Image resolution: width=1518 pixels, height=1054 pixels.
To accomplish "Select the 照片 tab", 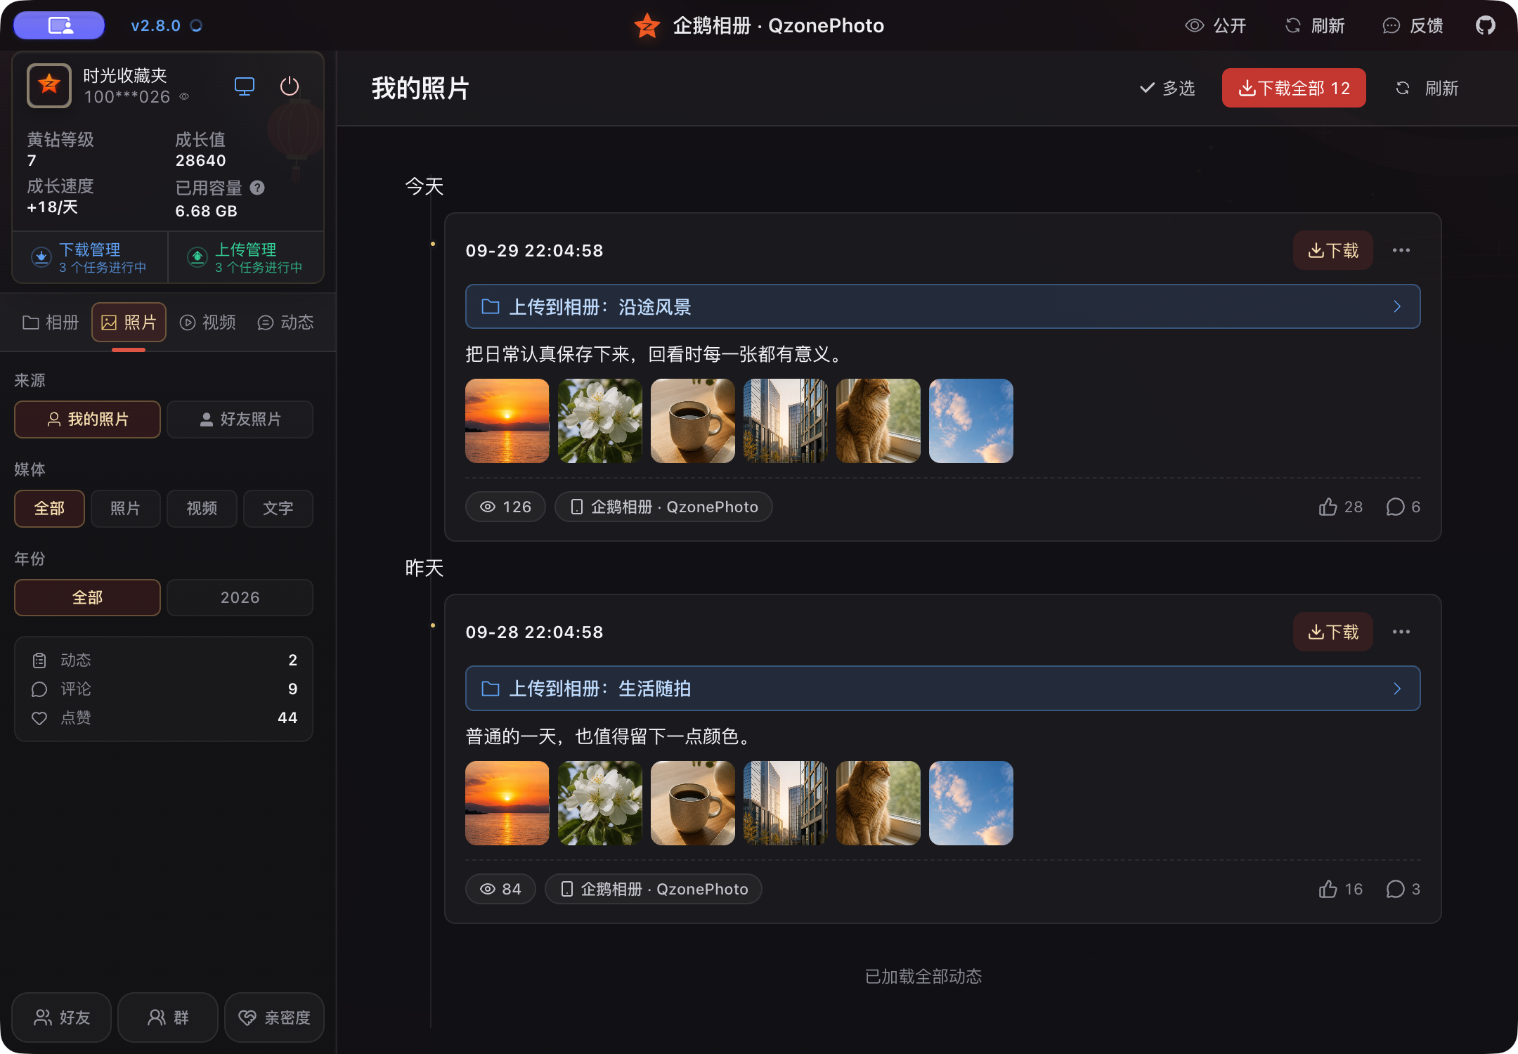I will [x=129, y=323].
